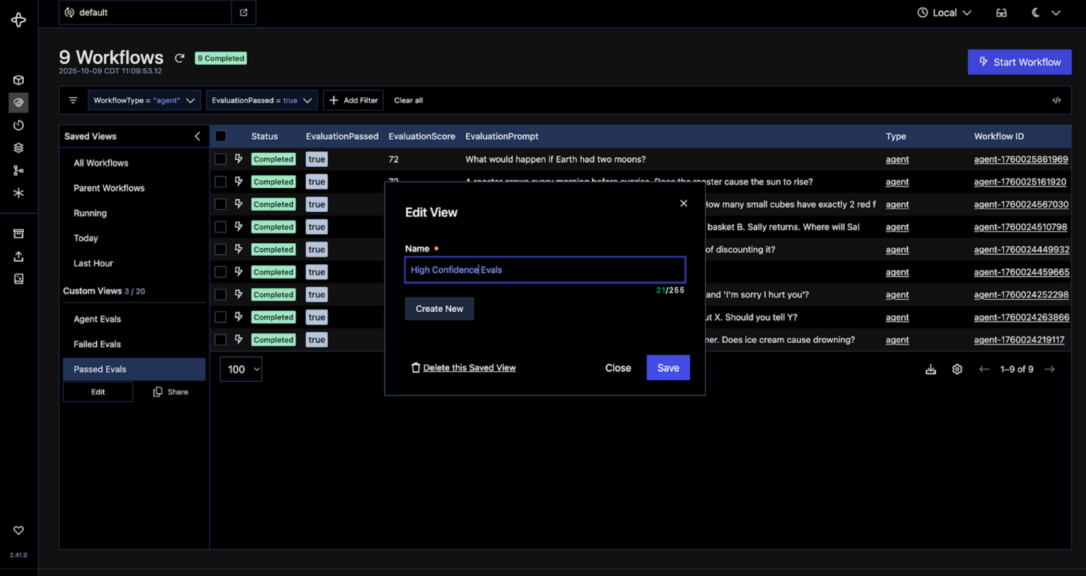Click the filter list icon
The height and width of the screenshot is (576, 1086).
pos(73,100)
